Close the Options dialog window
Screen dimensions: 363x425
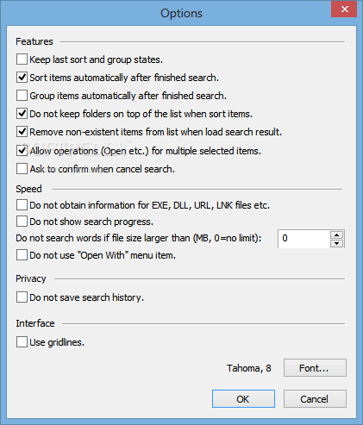point(344,9)
